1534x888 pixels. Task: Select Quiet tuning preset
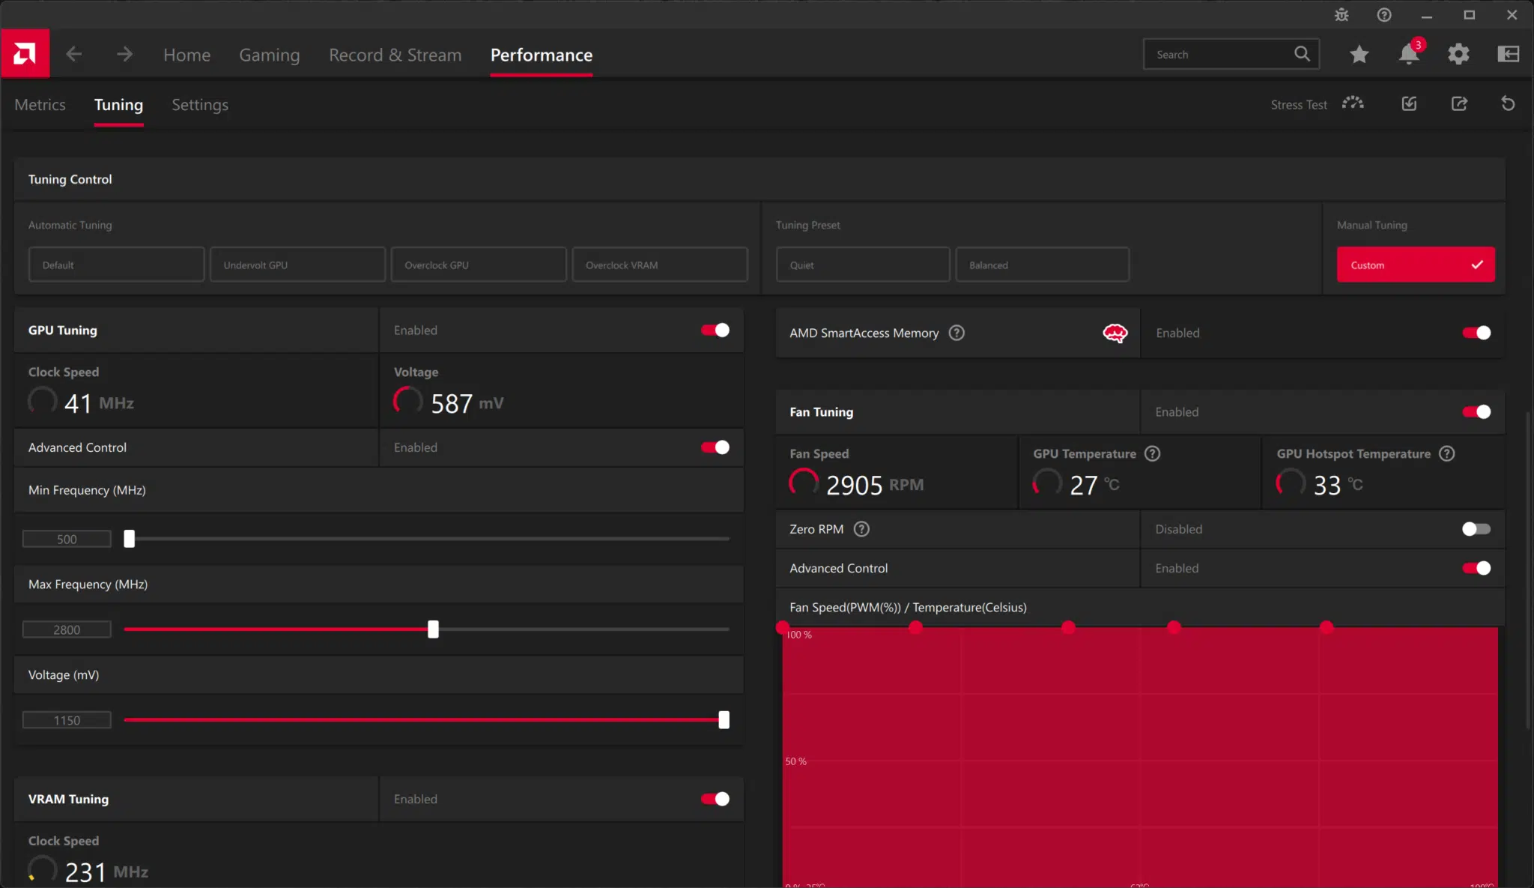(x=862, y=265)
